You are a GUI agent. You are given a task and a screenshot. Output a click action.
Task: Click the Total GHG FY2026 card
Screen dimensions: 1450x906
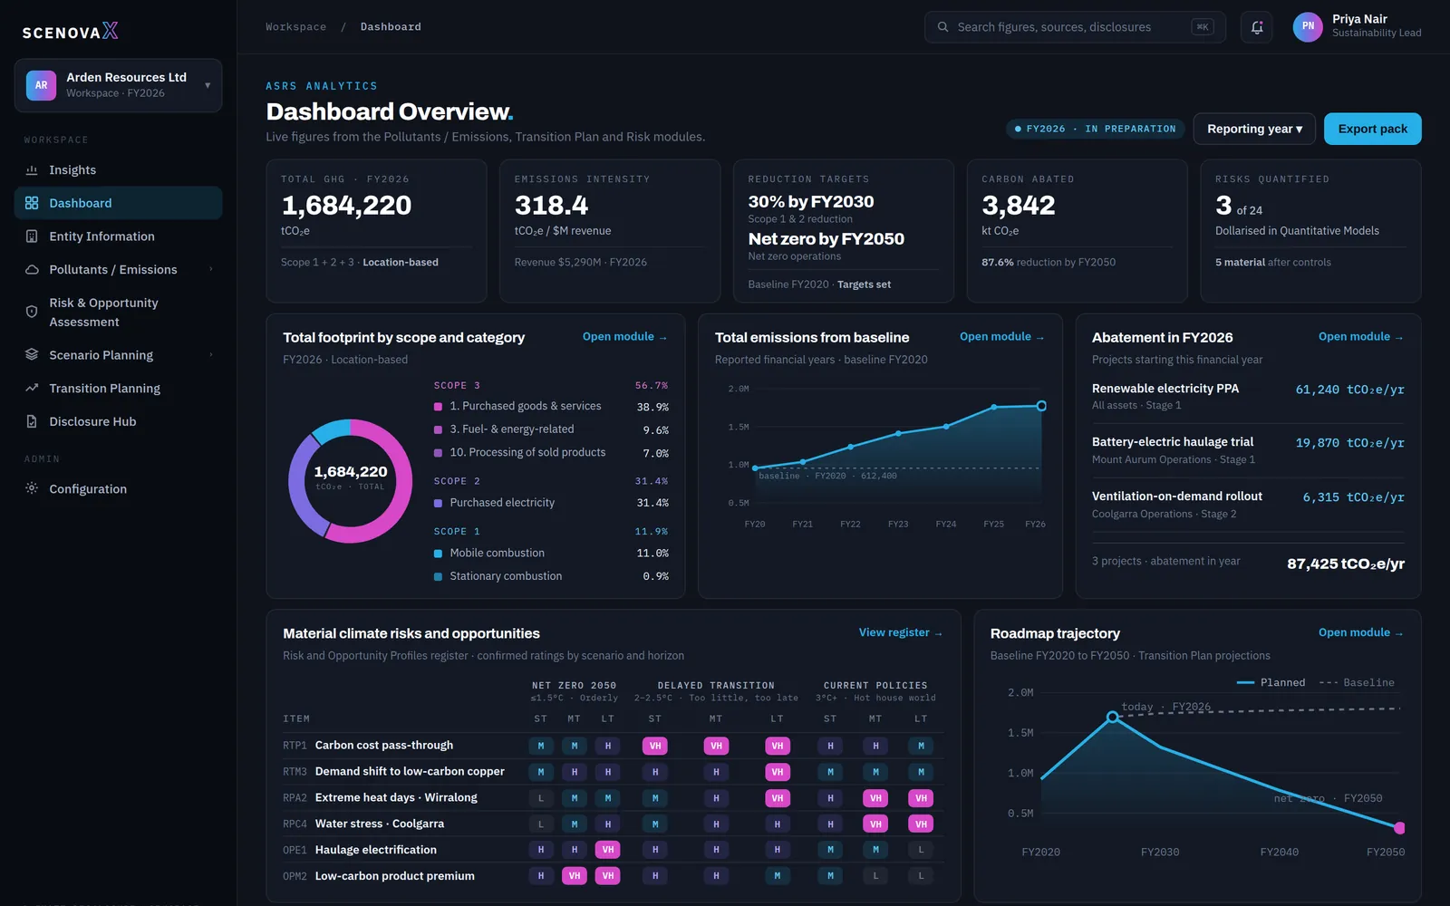click(x=376, y=231)
